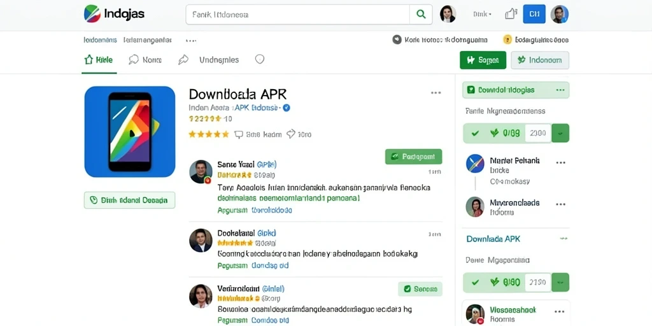Open ellipsis on the Downtdol Indogias banner
The width and height of the screenshot is (652, 326).
pos(560,90)
